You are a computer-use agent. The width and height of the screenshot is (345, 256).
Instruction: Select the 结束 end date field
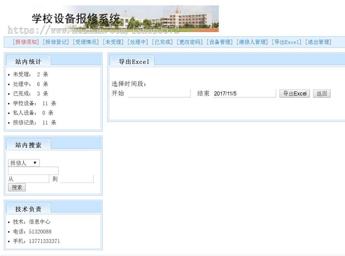click(x=244, y=93)
